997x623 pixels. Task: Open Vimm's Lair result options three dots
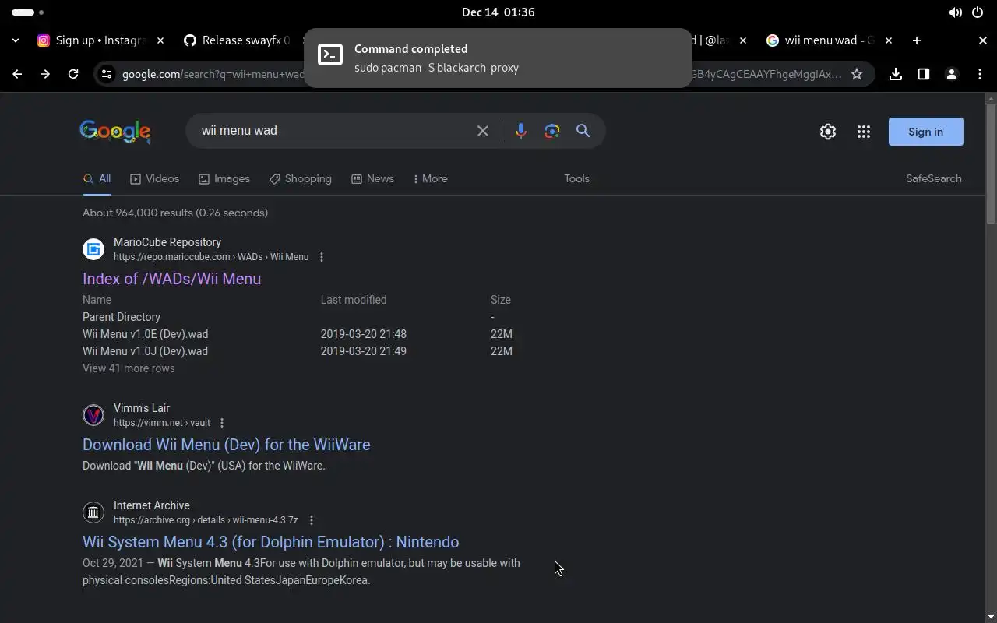pos(222,423)
